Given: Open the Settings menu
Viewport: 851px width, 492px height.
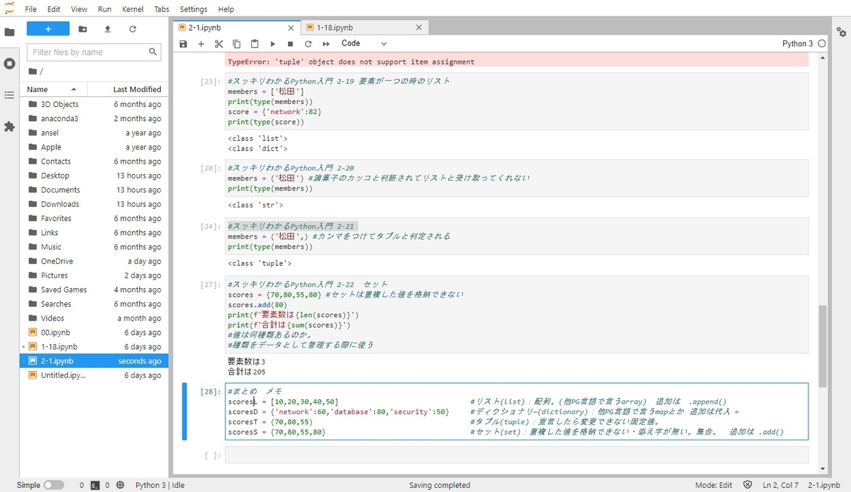Looking at the screenshot, I should pyautogui.click(x=194, y=9).
